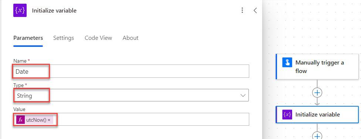Click the fx expression icon in Value
362x139 pixels.
coord(21,120)
